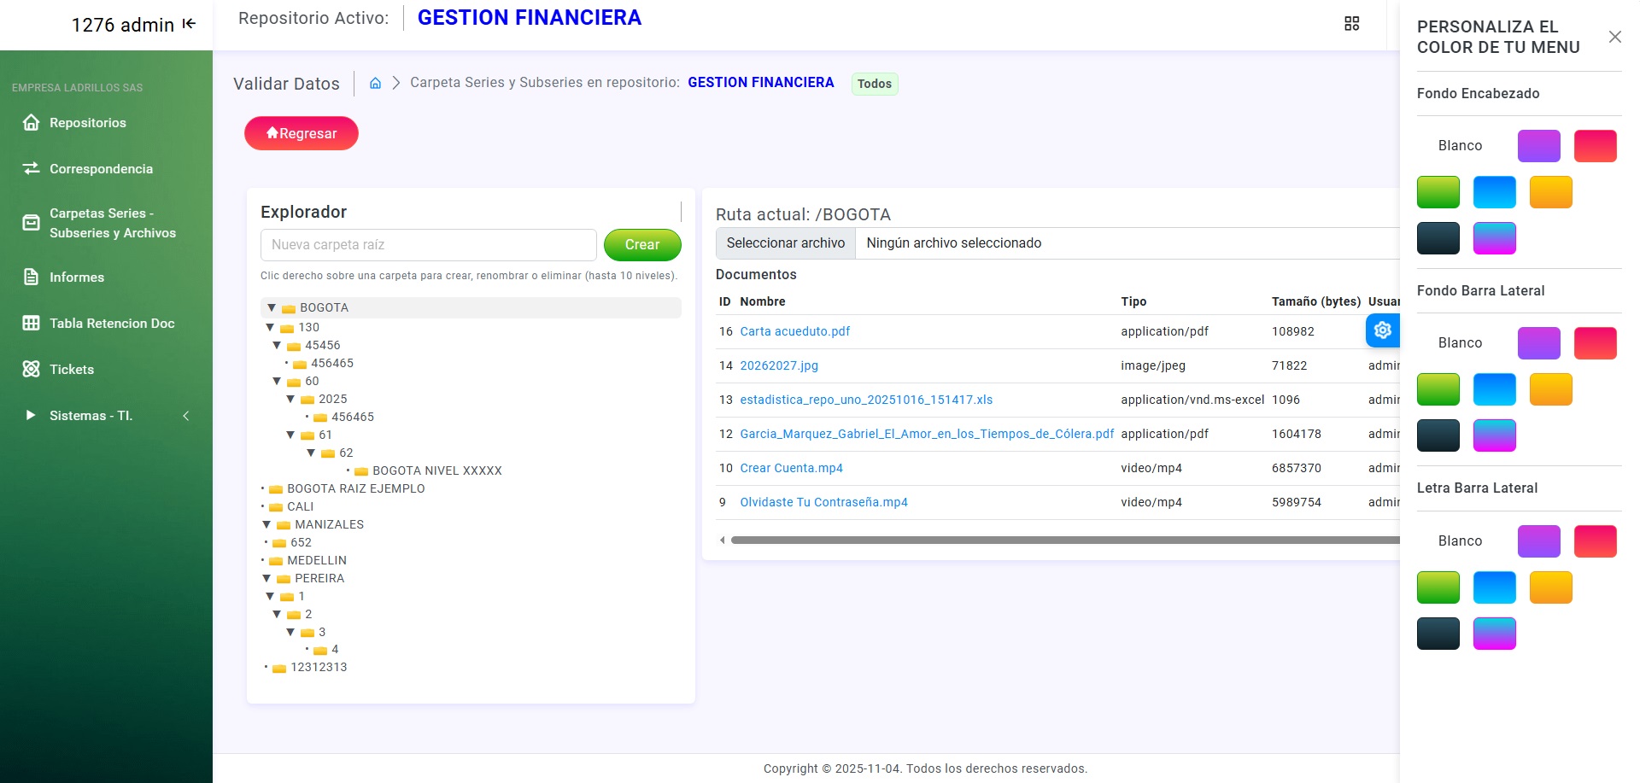Expand the Sistemas - TI. sidebar menu
This screenshot has height=783, width=1640.
(91, 416)
